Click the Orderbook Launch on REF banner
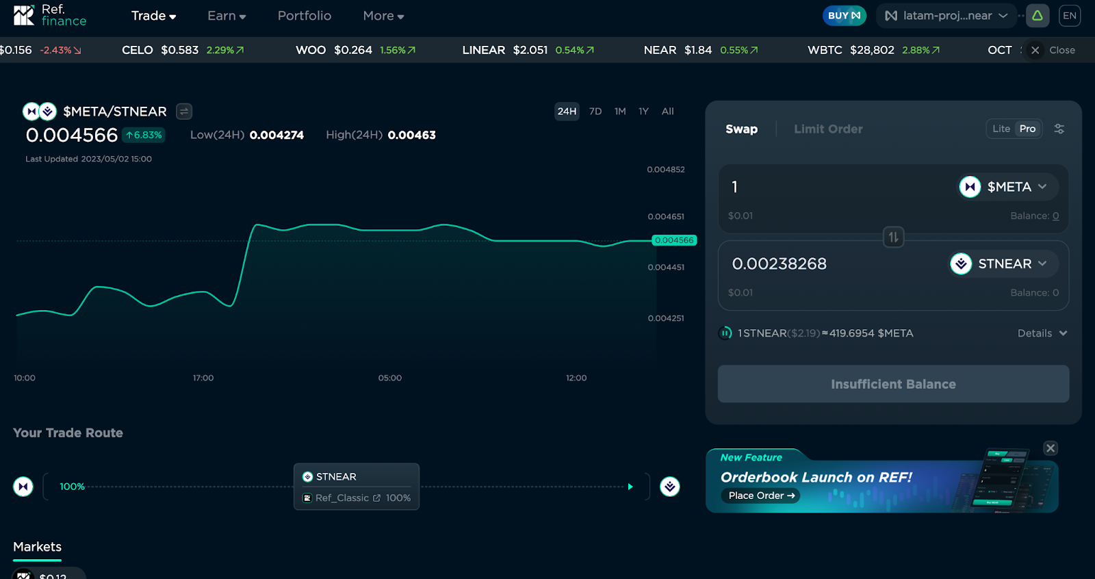Screen dimensions: 1095x579 [x=881, y=480]
